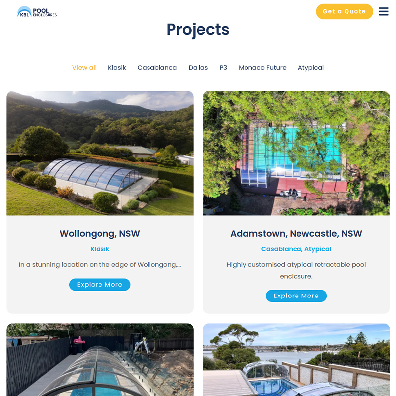The height and width of the screenshot is (396, 396).
Task: Select the View all filter
Action: (84, 68)
